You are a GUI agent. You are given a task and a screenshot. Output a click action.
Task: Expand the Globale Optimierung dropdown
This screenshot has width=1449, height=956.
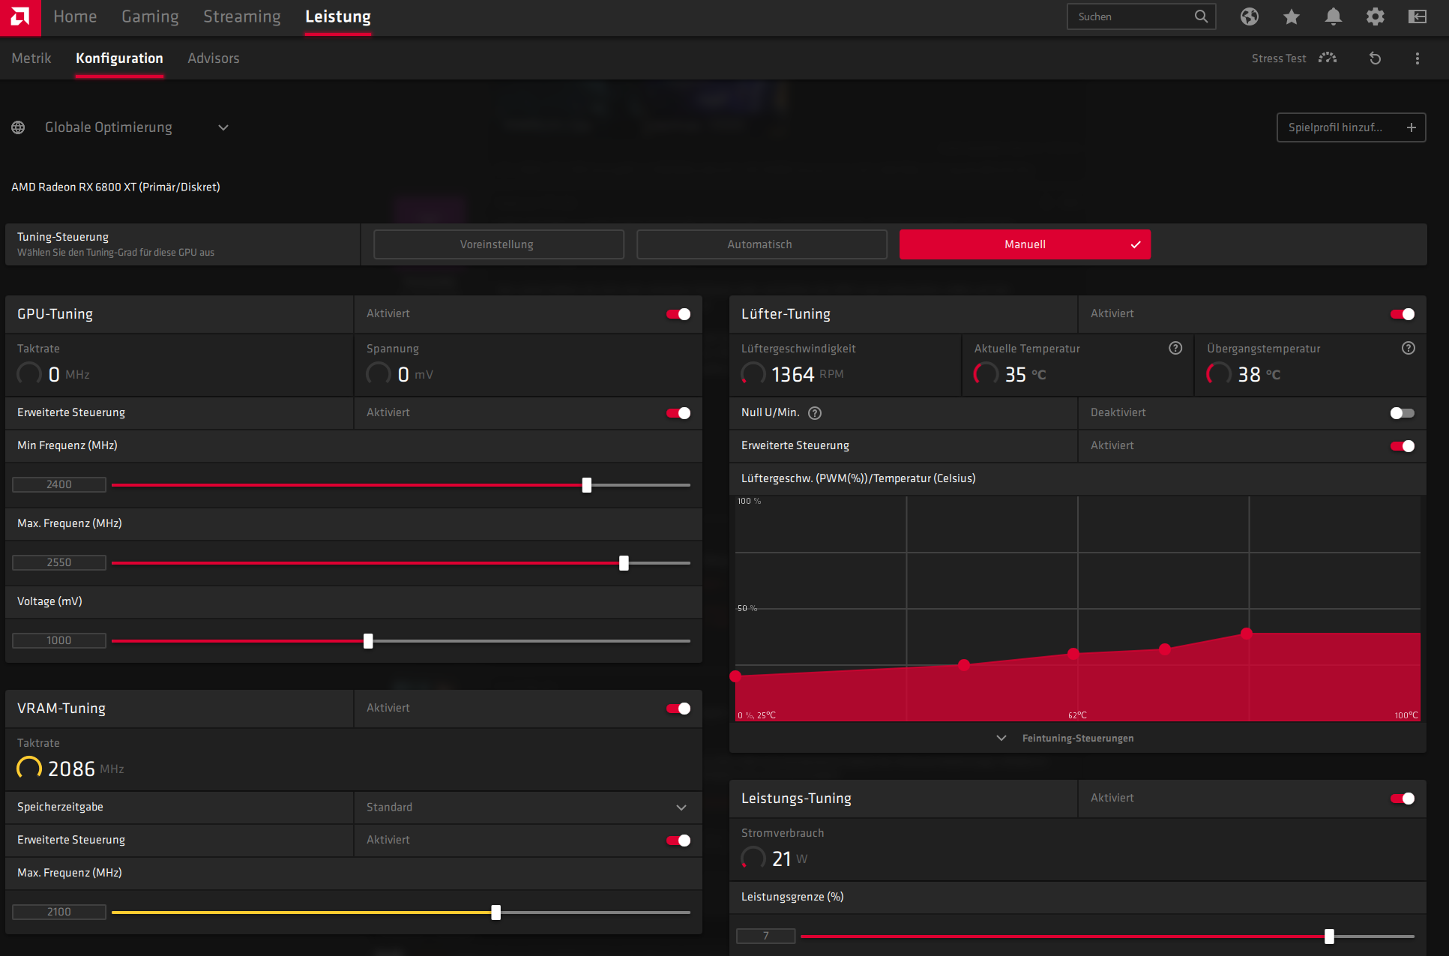tap(223, 127)
